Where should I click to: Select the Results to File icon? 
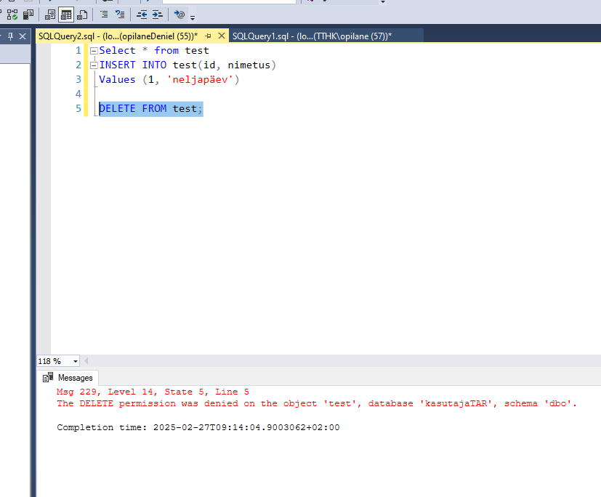(x=82, y=15)
